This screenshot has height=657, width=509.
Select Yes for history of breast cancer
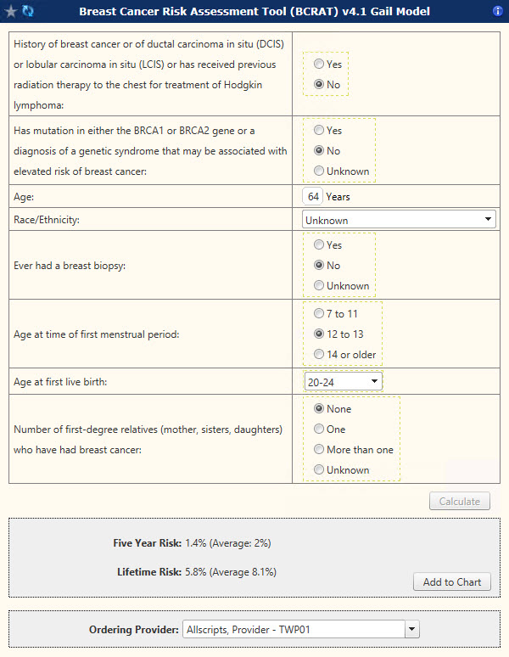pyautogui.click(x=319, y=65)
